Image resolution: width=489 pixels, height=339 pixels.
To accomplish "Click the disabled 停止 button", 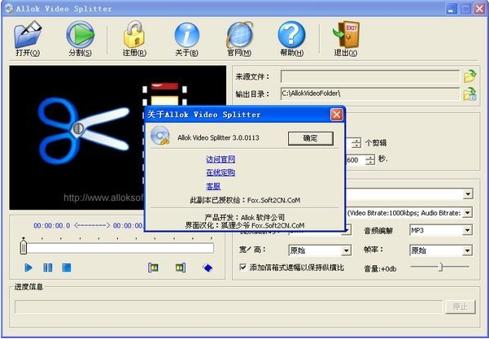I will pos(460,306).
